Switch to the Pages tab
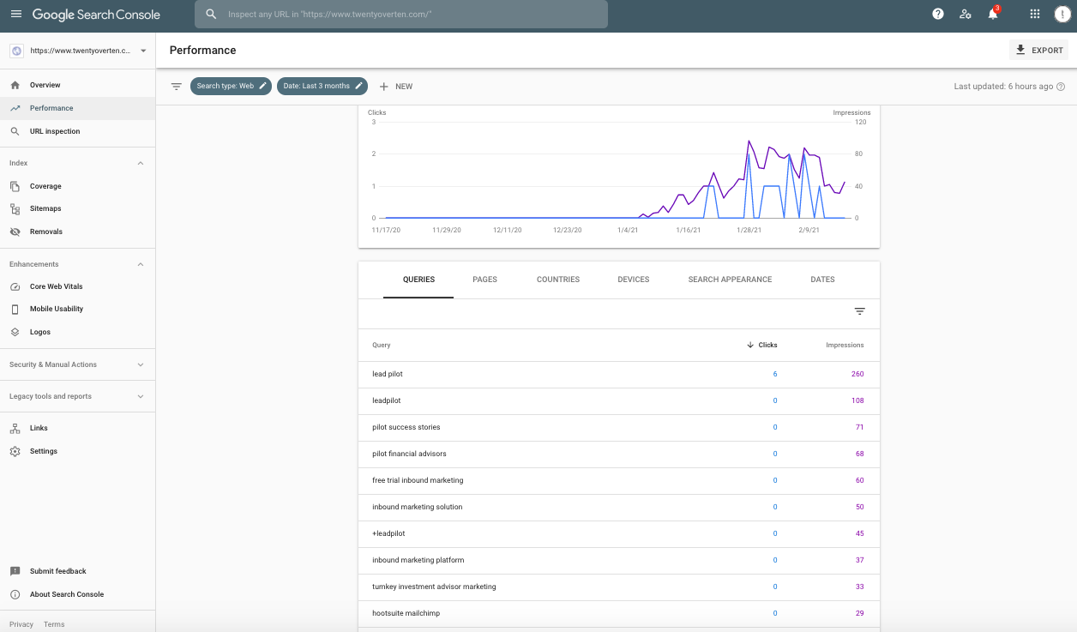This screenshot has height=632, width=1077. tap(484, 279)
